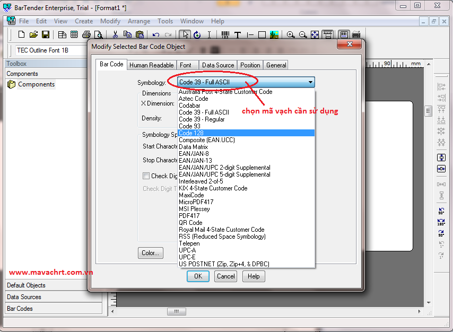
Task: Click the Paste clipboard icon
Action: (140, 34)
